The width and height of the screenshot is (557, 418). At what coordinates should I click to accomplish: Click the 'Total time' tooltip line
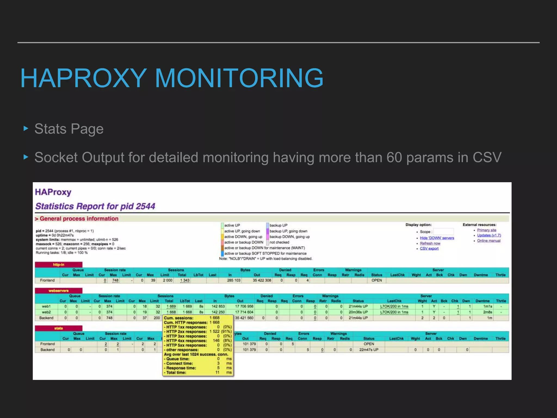pyautogui.click(x=198, y=373)
